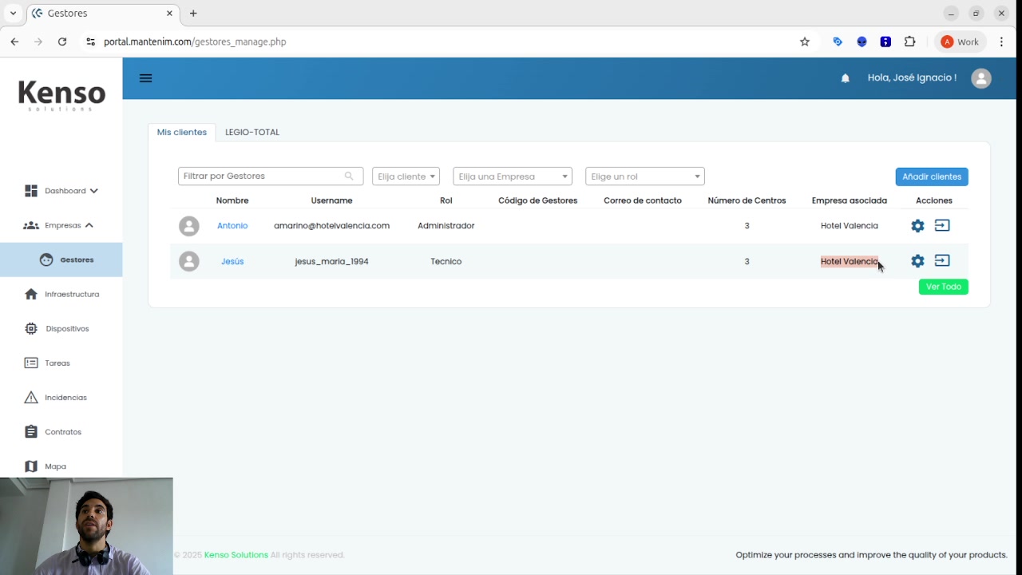Open the Elige un rol dropdown
Viewport: 1022px width, 575px height.
(644, 176)
